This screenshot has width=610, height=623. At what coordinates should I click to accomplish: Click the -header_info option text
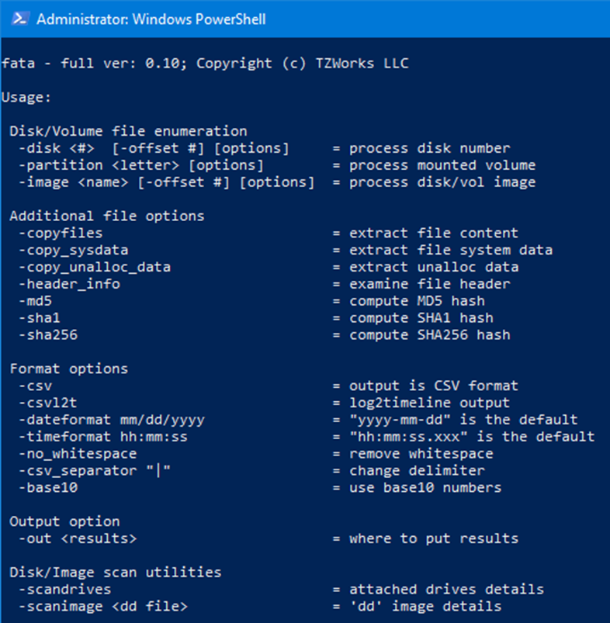tap(69, 284)
